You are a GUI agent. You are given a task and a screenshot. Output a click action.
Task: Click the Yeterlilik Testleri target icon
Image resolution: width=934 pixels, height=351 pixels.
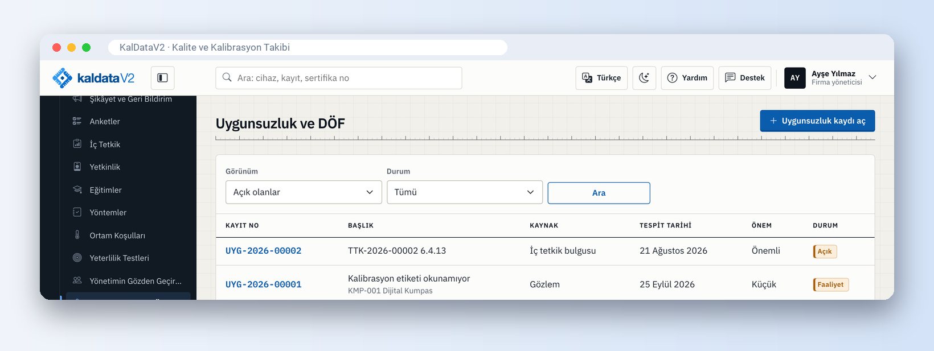coord(77,257)
